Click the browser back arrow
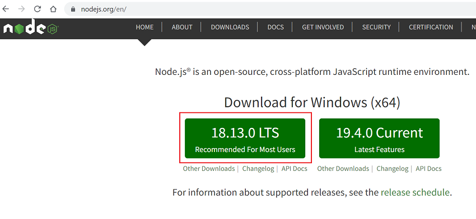Screen dimensions: 476x219 [x=6, y=9]
